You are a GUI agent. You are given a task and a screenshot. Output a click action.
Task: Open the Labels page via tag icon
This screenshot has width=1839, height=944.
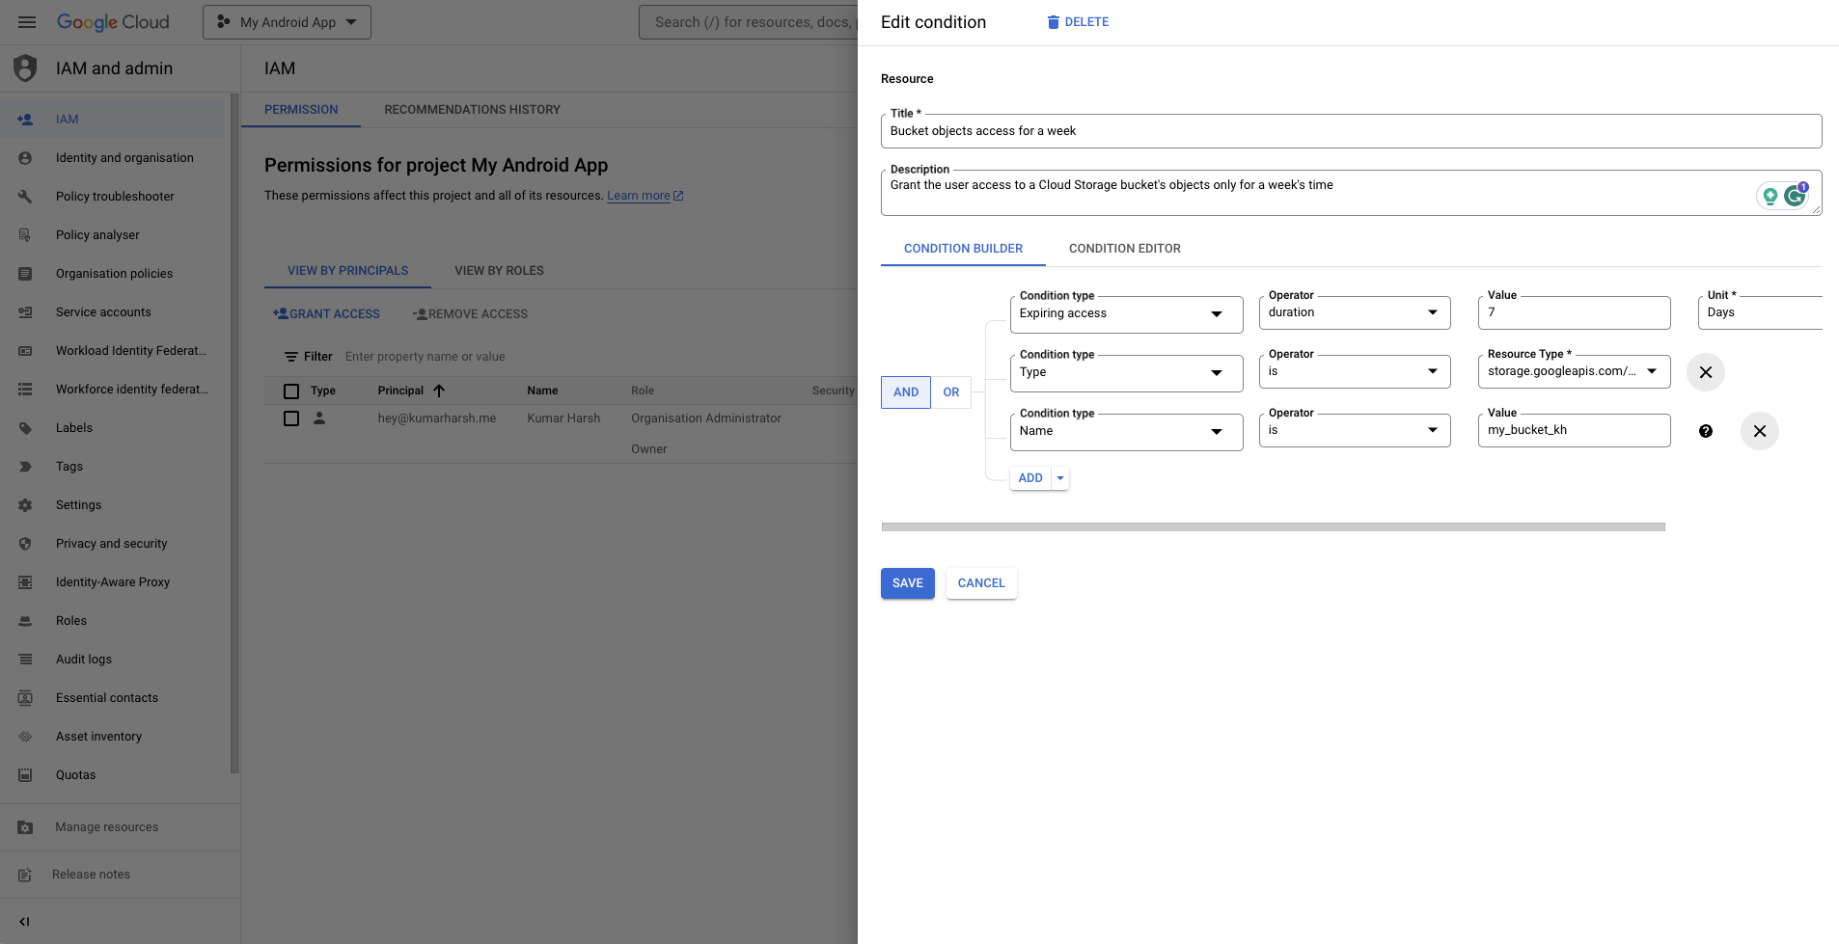pos(26,427)
